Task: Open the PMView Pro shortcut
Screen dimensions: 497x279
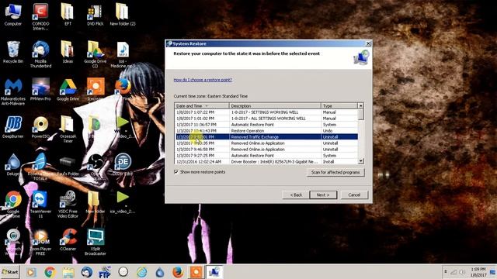Action: pyautogui.click(x=40, y=89)
